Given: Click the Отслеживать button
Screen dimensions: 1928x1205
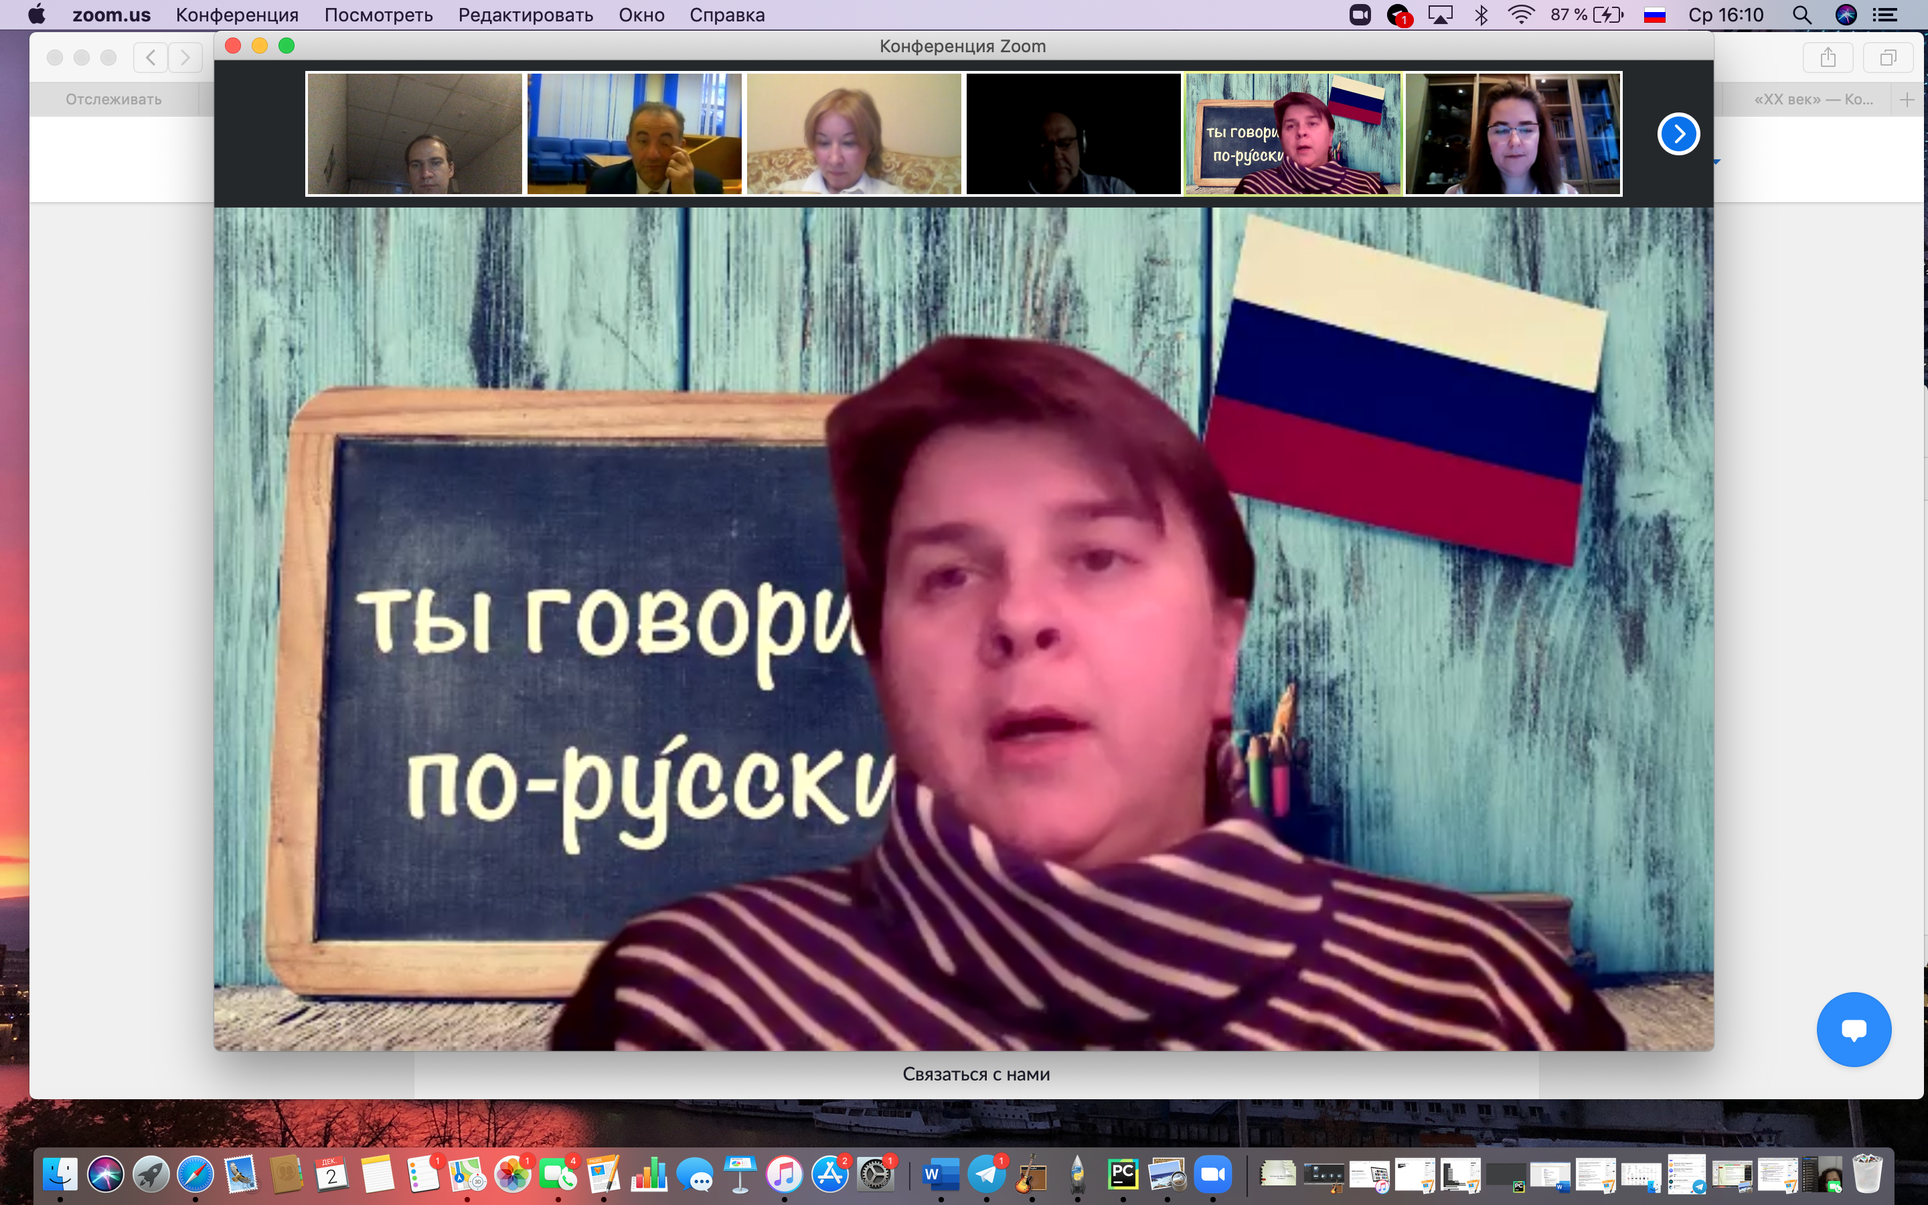Looking at the screenshot, I should click(x=113, y=100).
